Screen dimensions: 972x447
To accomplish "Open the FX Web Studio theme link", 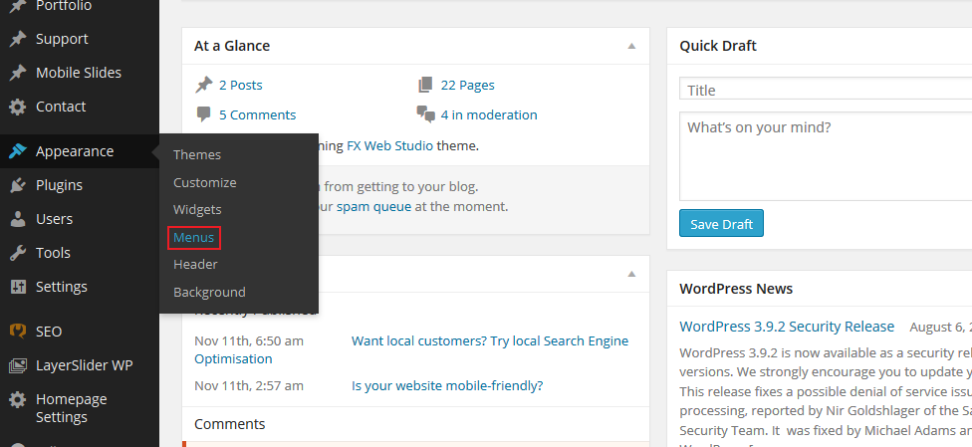I will pos(390,146).
